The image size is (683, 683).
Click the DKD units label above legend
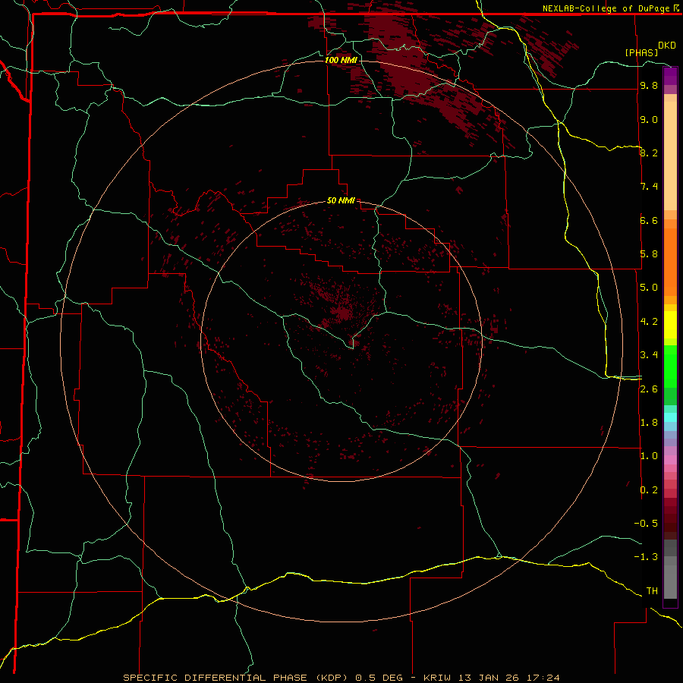click(x=667, y=46)
